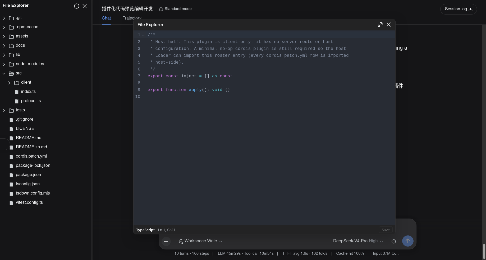Click the 'Input 37M to…' stat
The width and height of the screenshot is (486, 260).
[x=386, y=253]
